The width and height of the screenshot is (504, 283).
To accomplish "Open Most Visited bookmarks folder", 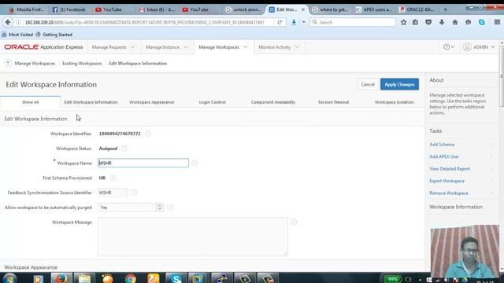I will 17,35.
